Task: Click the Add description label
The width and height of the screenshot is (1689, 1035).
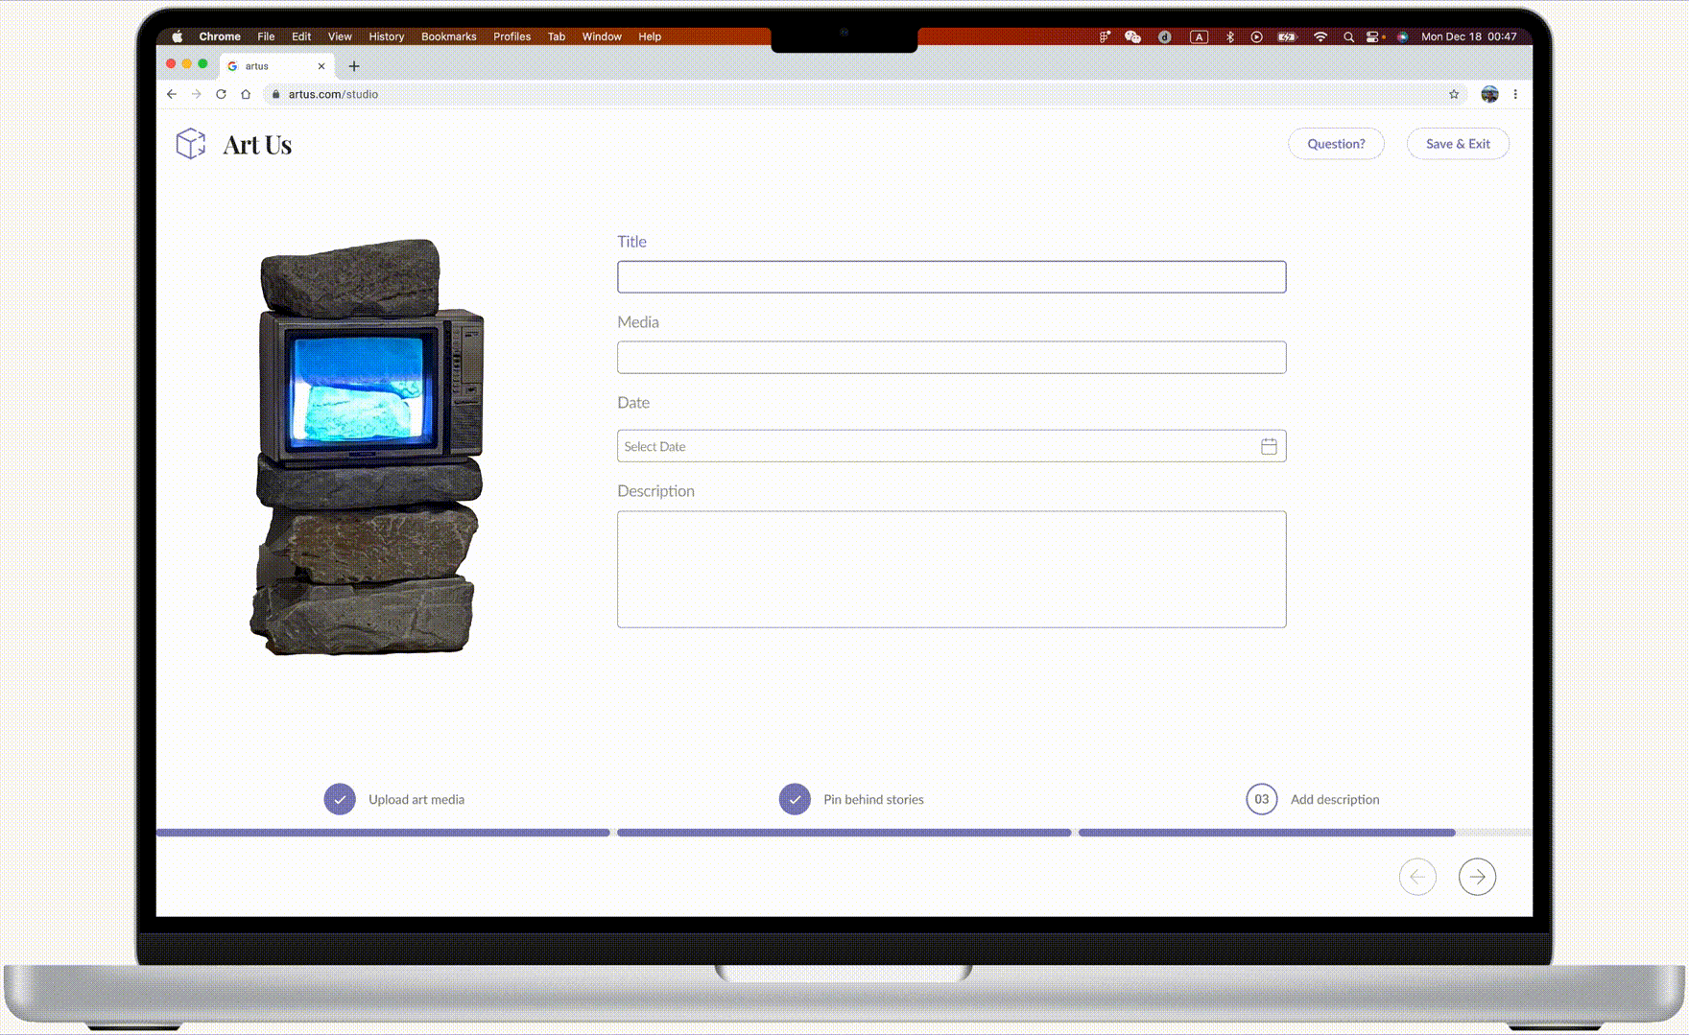Action: [x=1335, y=799]
